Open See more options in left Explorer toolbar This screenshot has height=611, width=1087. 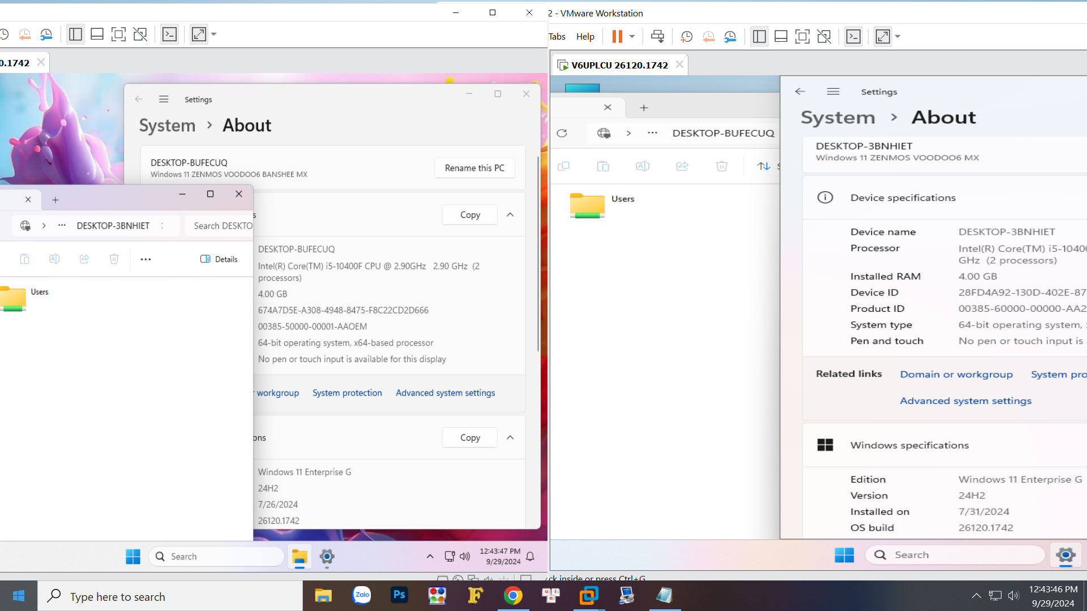[145, 259]
